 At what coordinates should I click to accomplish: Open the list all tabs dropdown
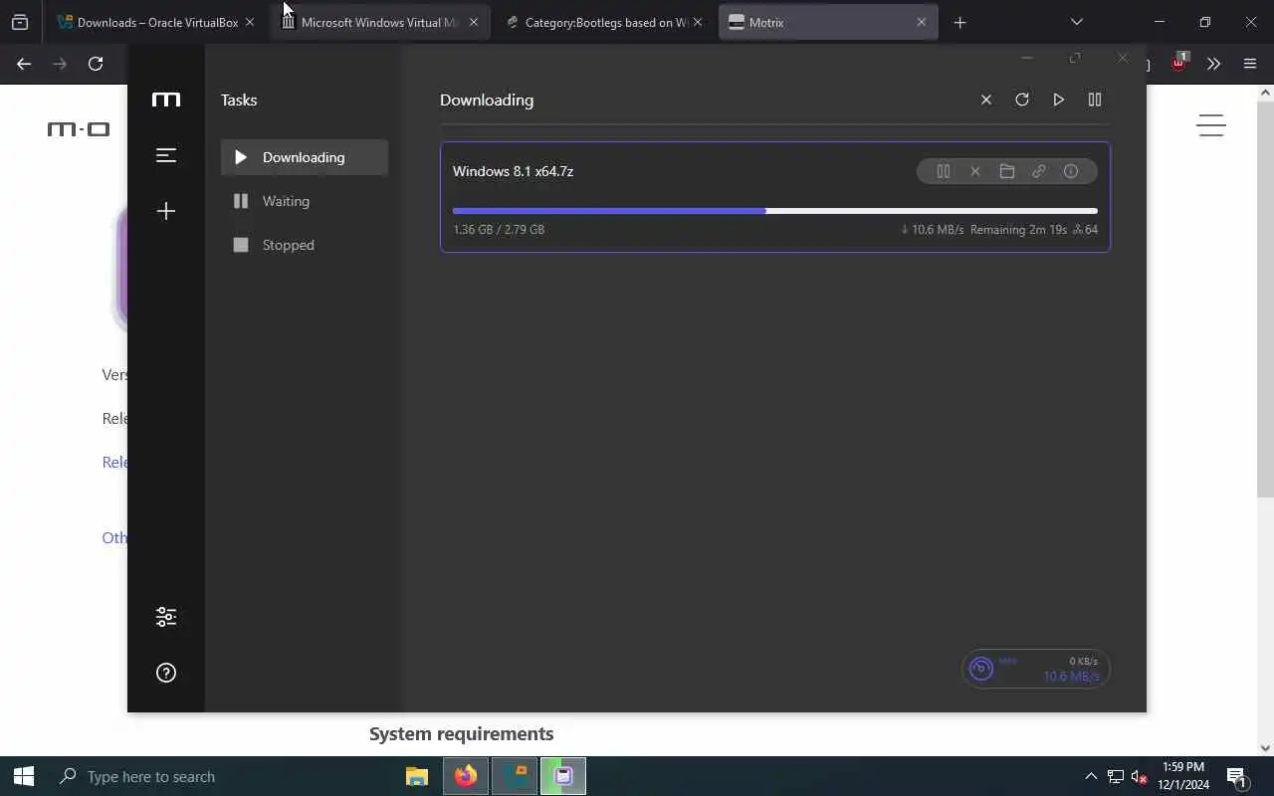(x=1076, y=22)
